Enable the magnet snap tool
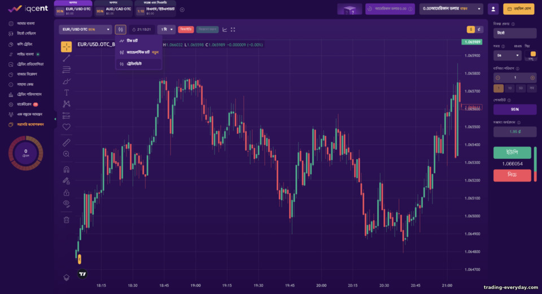 [x=67, y=170]
